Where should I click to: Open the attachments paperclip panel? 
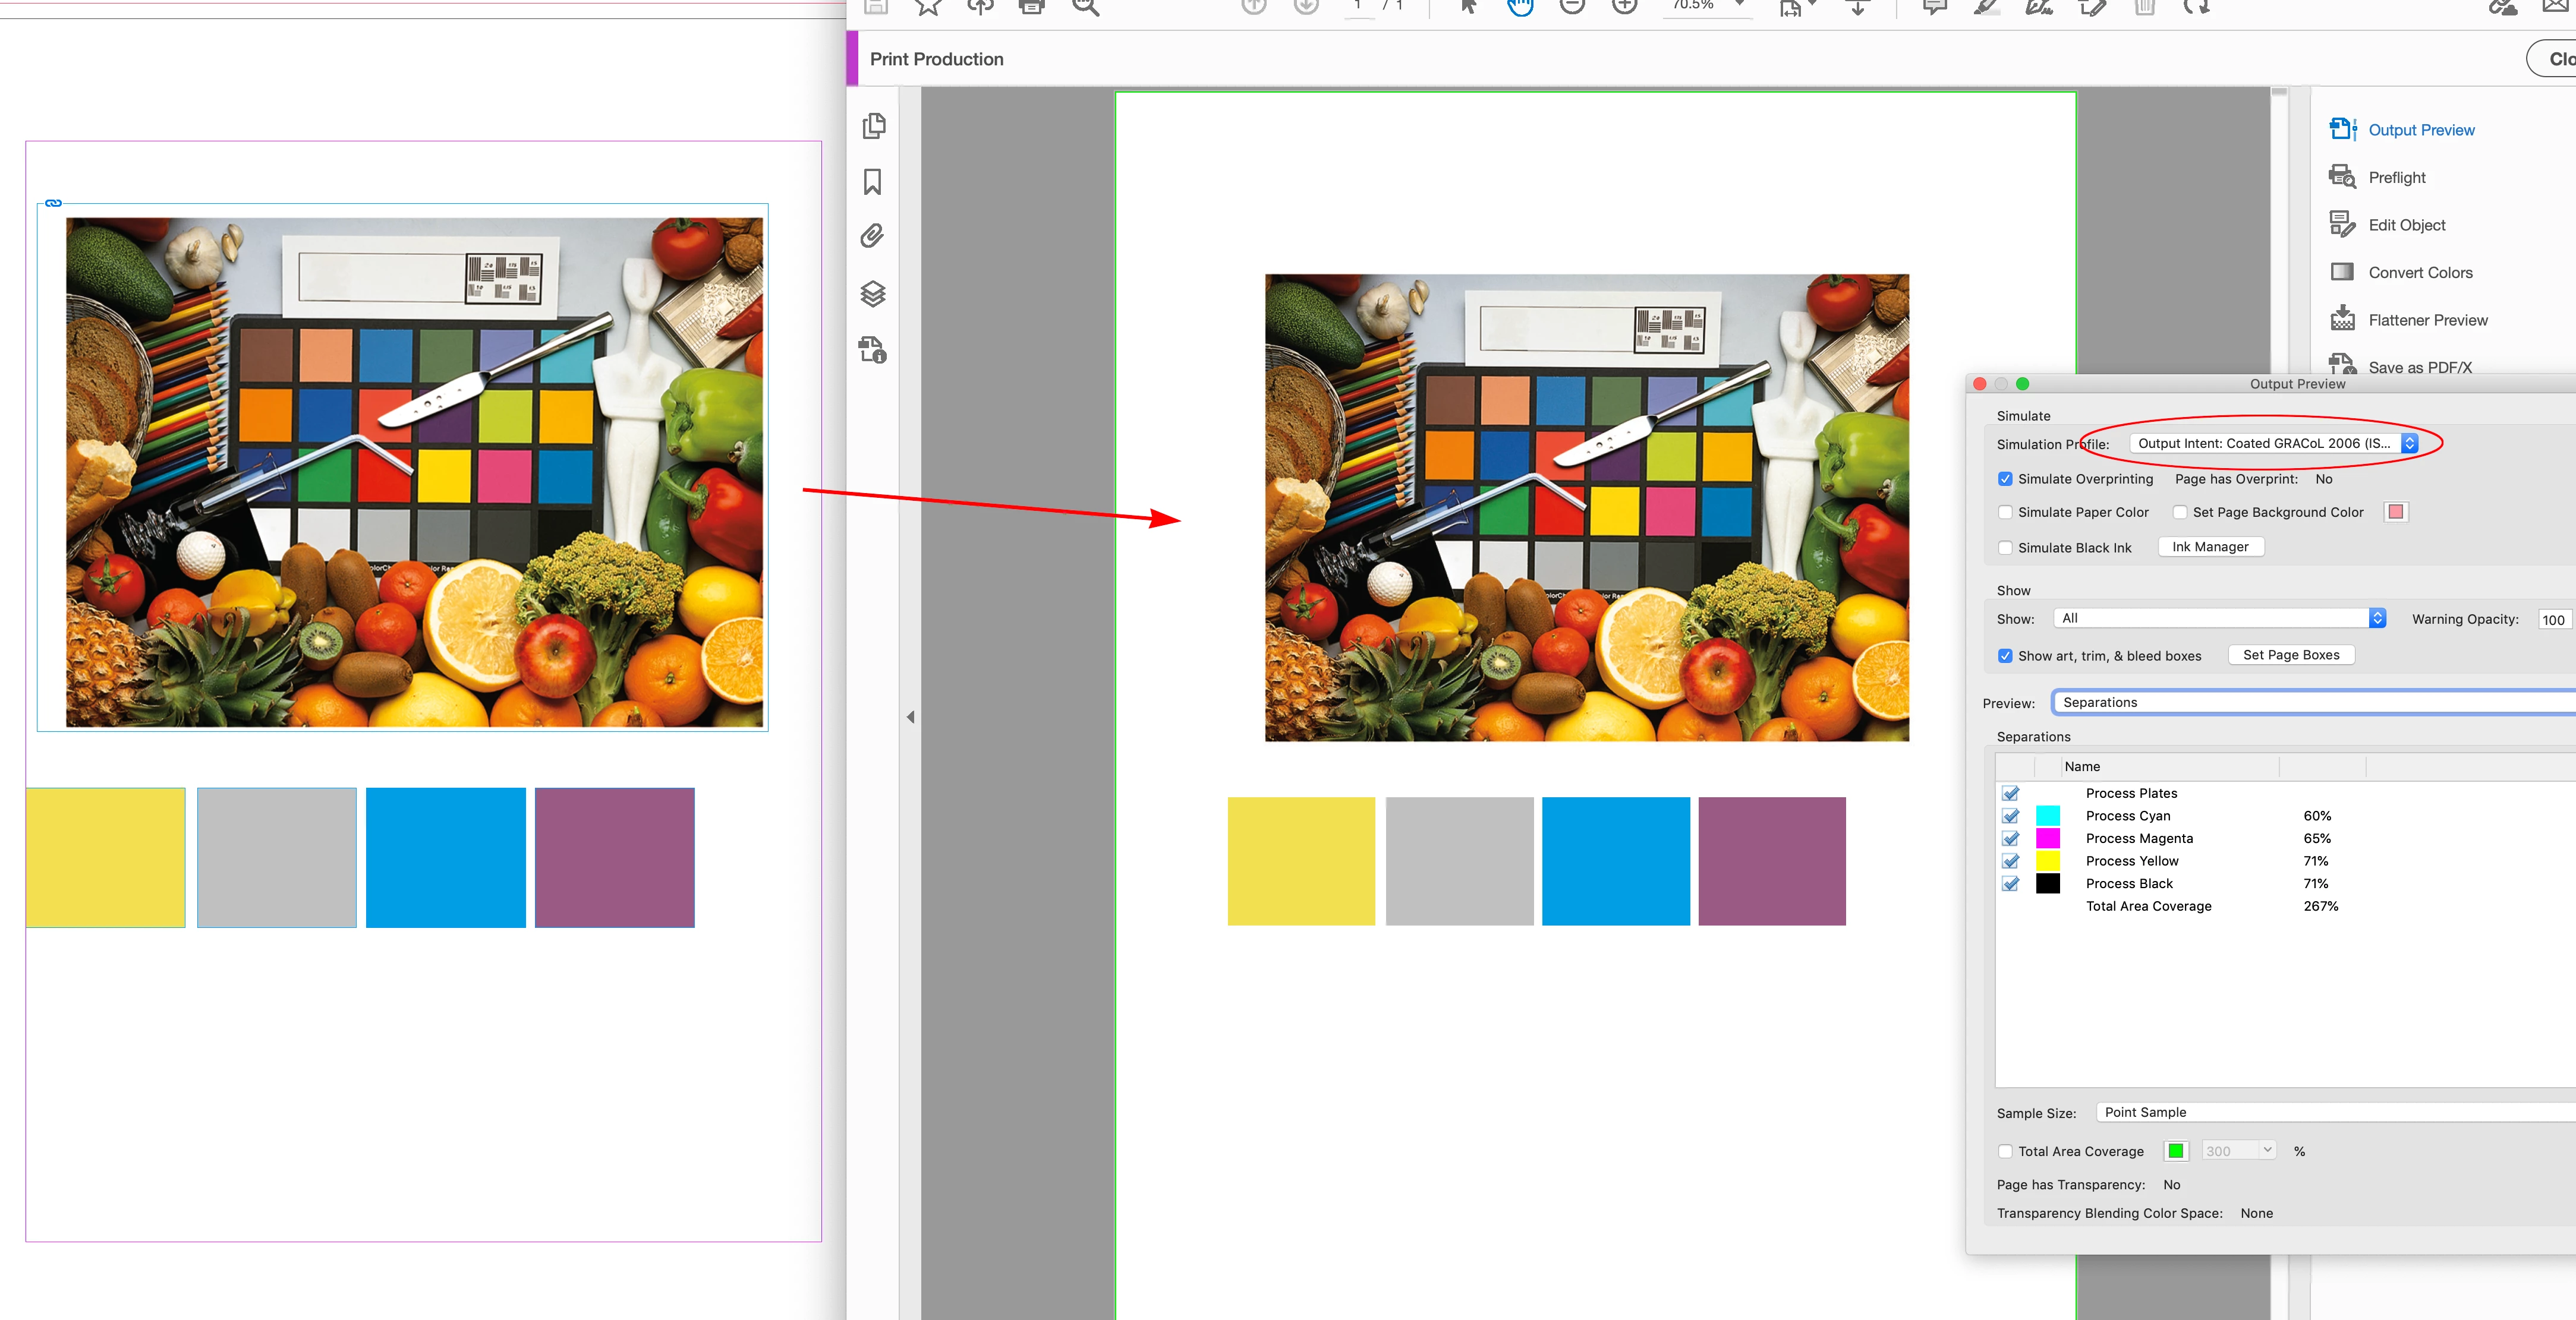pyautogui.click(x=872, y=237)
